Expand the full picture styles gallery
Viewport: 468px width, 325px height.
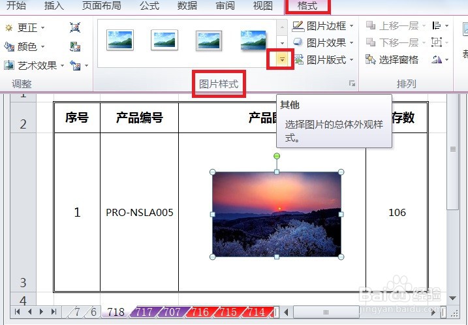[282, 59]
